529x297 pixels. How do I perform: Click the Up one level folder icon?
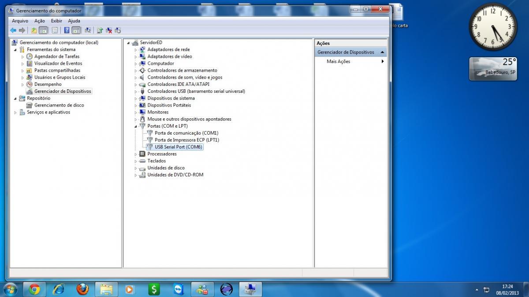pos(34,30)
